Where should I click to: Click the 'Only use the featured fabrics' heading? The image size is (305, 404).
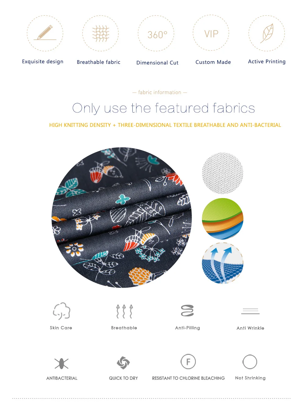point(163,108)
